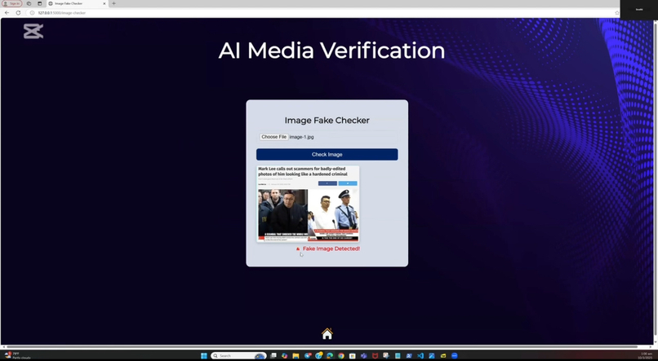Click the horizontal scrollbar at page bottom
658x361 pixels.
(x=321, y=347)
